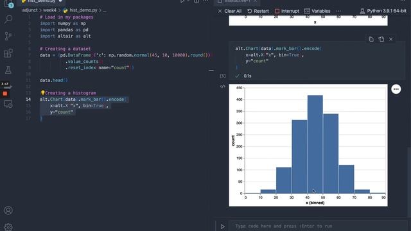The image size is (411, 231).
Task: Click the 'x (binned)' axis title
Action: tap(315, 203)
